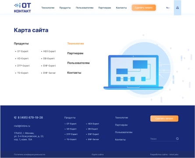Open Контакты in the sitemap list
This screenshot has width=195, height=158.
point(74,73)
